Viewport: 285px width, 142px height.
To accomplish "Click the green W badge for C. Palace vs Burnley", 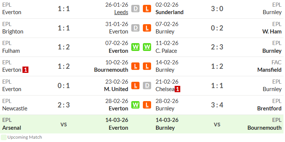I will coord(147,47).
